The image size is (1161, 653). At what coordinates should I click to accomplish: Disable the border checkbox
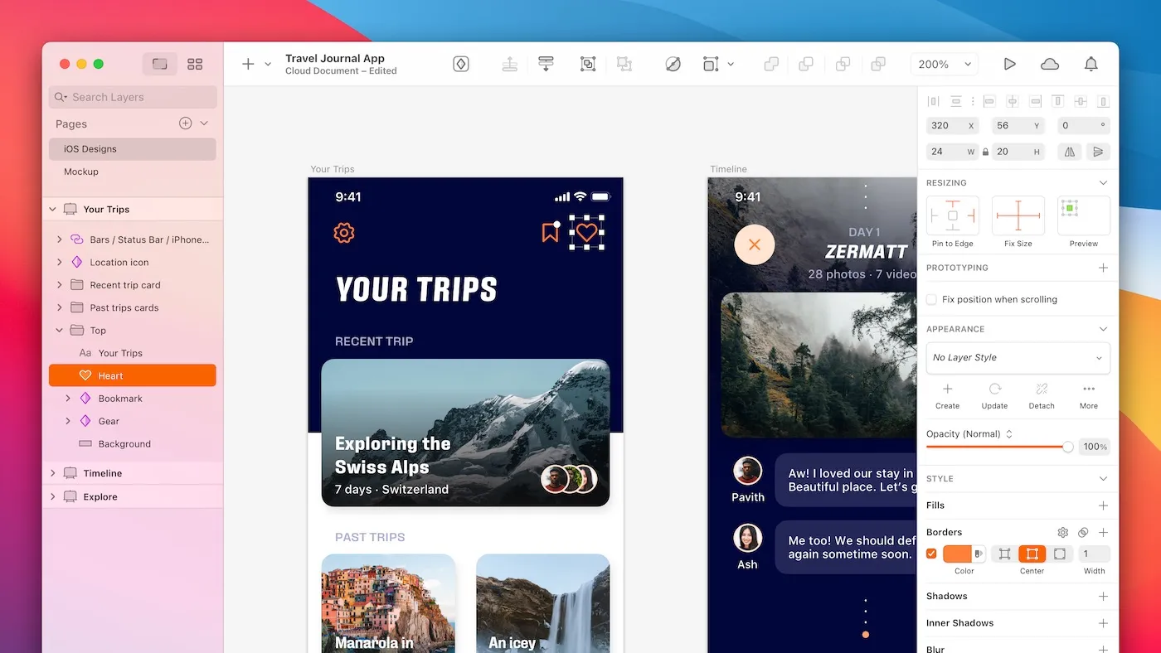click(x=931, y=554)
